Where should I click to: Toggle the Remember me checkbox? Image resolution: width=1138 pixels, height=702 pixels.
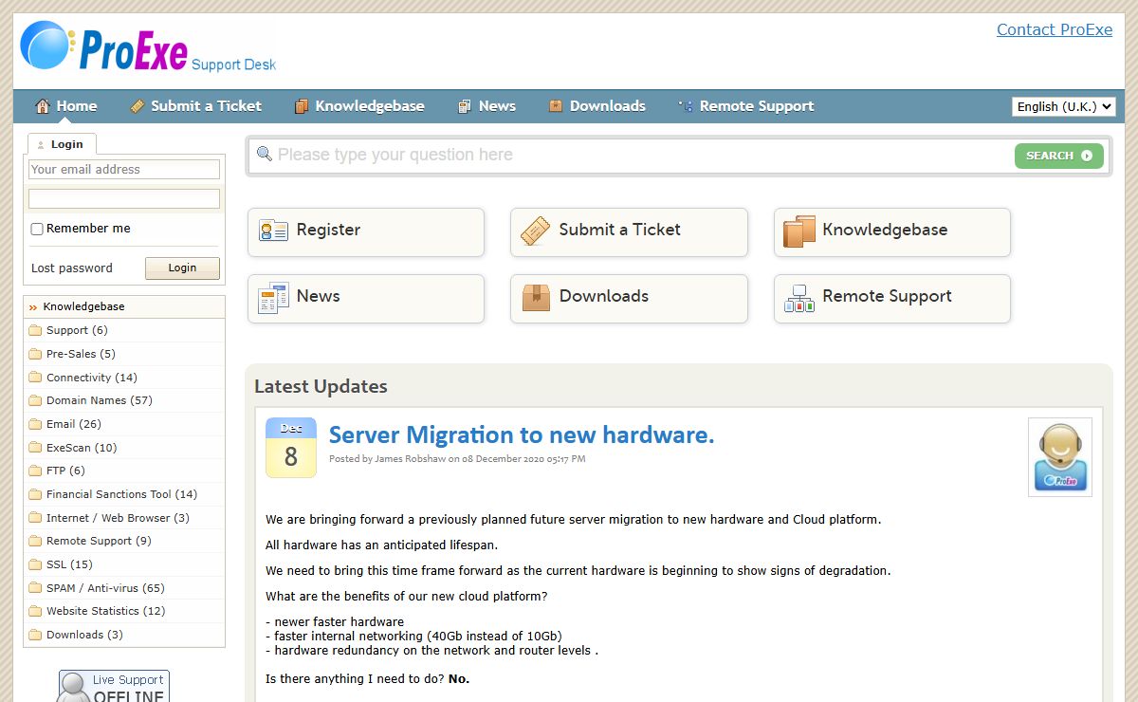pos(37,229)
